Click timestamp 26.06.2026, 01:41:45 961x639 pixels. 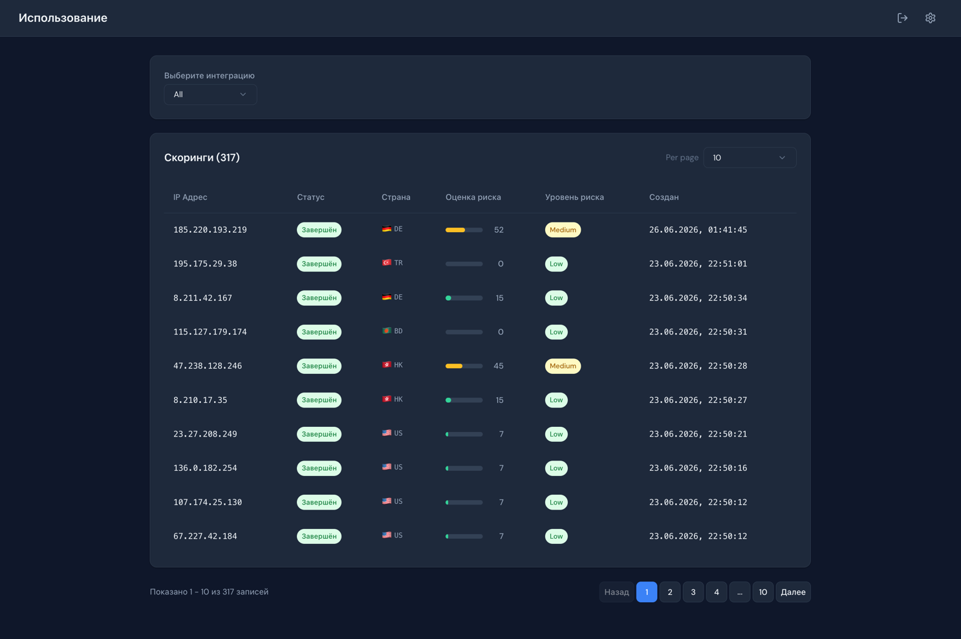[698, 230]
